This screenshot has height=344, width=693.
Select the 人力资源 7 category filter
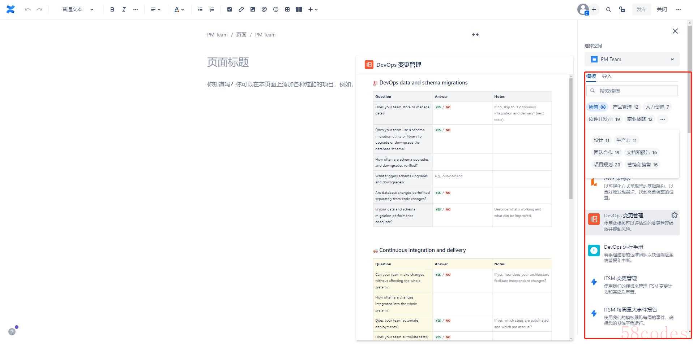click(657, 107)
